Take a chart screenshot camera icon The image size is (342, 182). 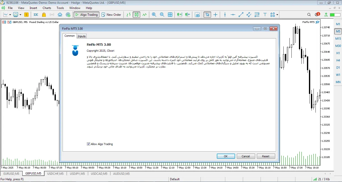(198, 15)
